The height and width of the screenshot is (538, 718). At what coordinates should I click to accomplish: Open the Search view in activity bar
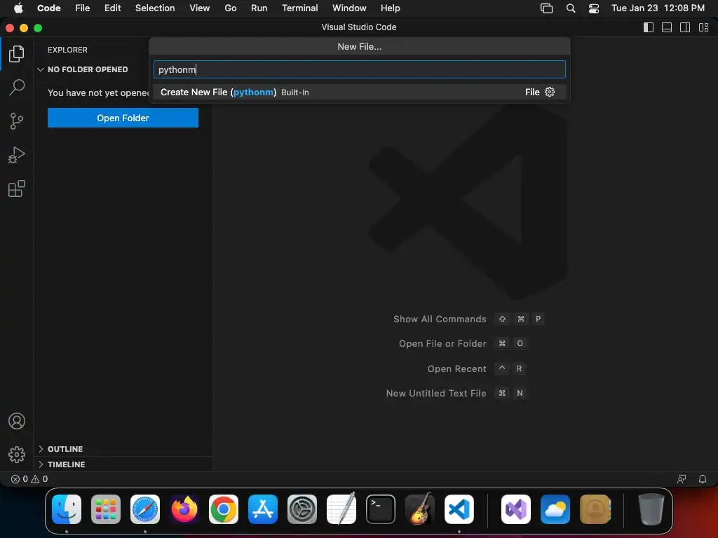click(x=17, y=88)
